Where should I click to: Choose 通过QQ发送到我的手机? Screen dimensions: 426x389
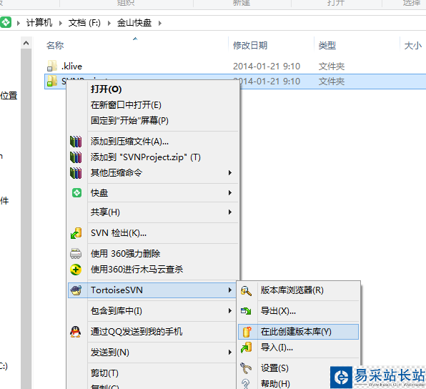coord(136,332)
